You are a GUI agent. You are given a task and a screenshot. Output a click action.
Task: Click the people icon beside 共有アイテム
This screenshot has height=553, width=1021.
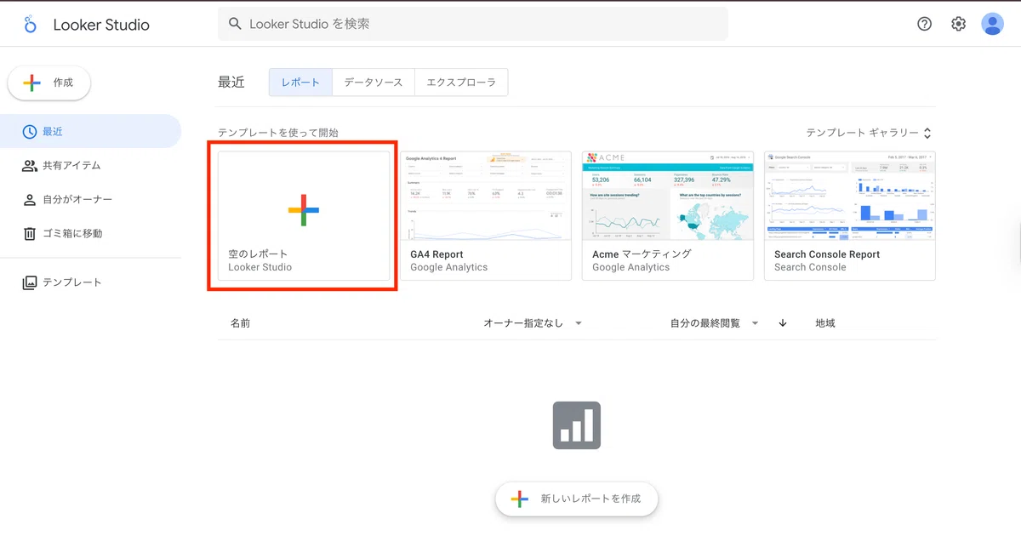point(30,166)
